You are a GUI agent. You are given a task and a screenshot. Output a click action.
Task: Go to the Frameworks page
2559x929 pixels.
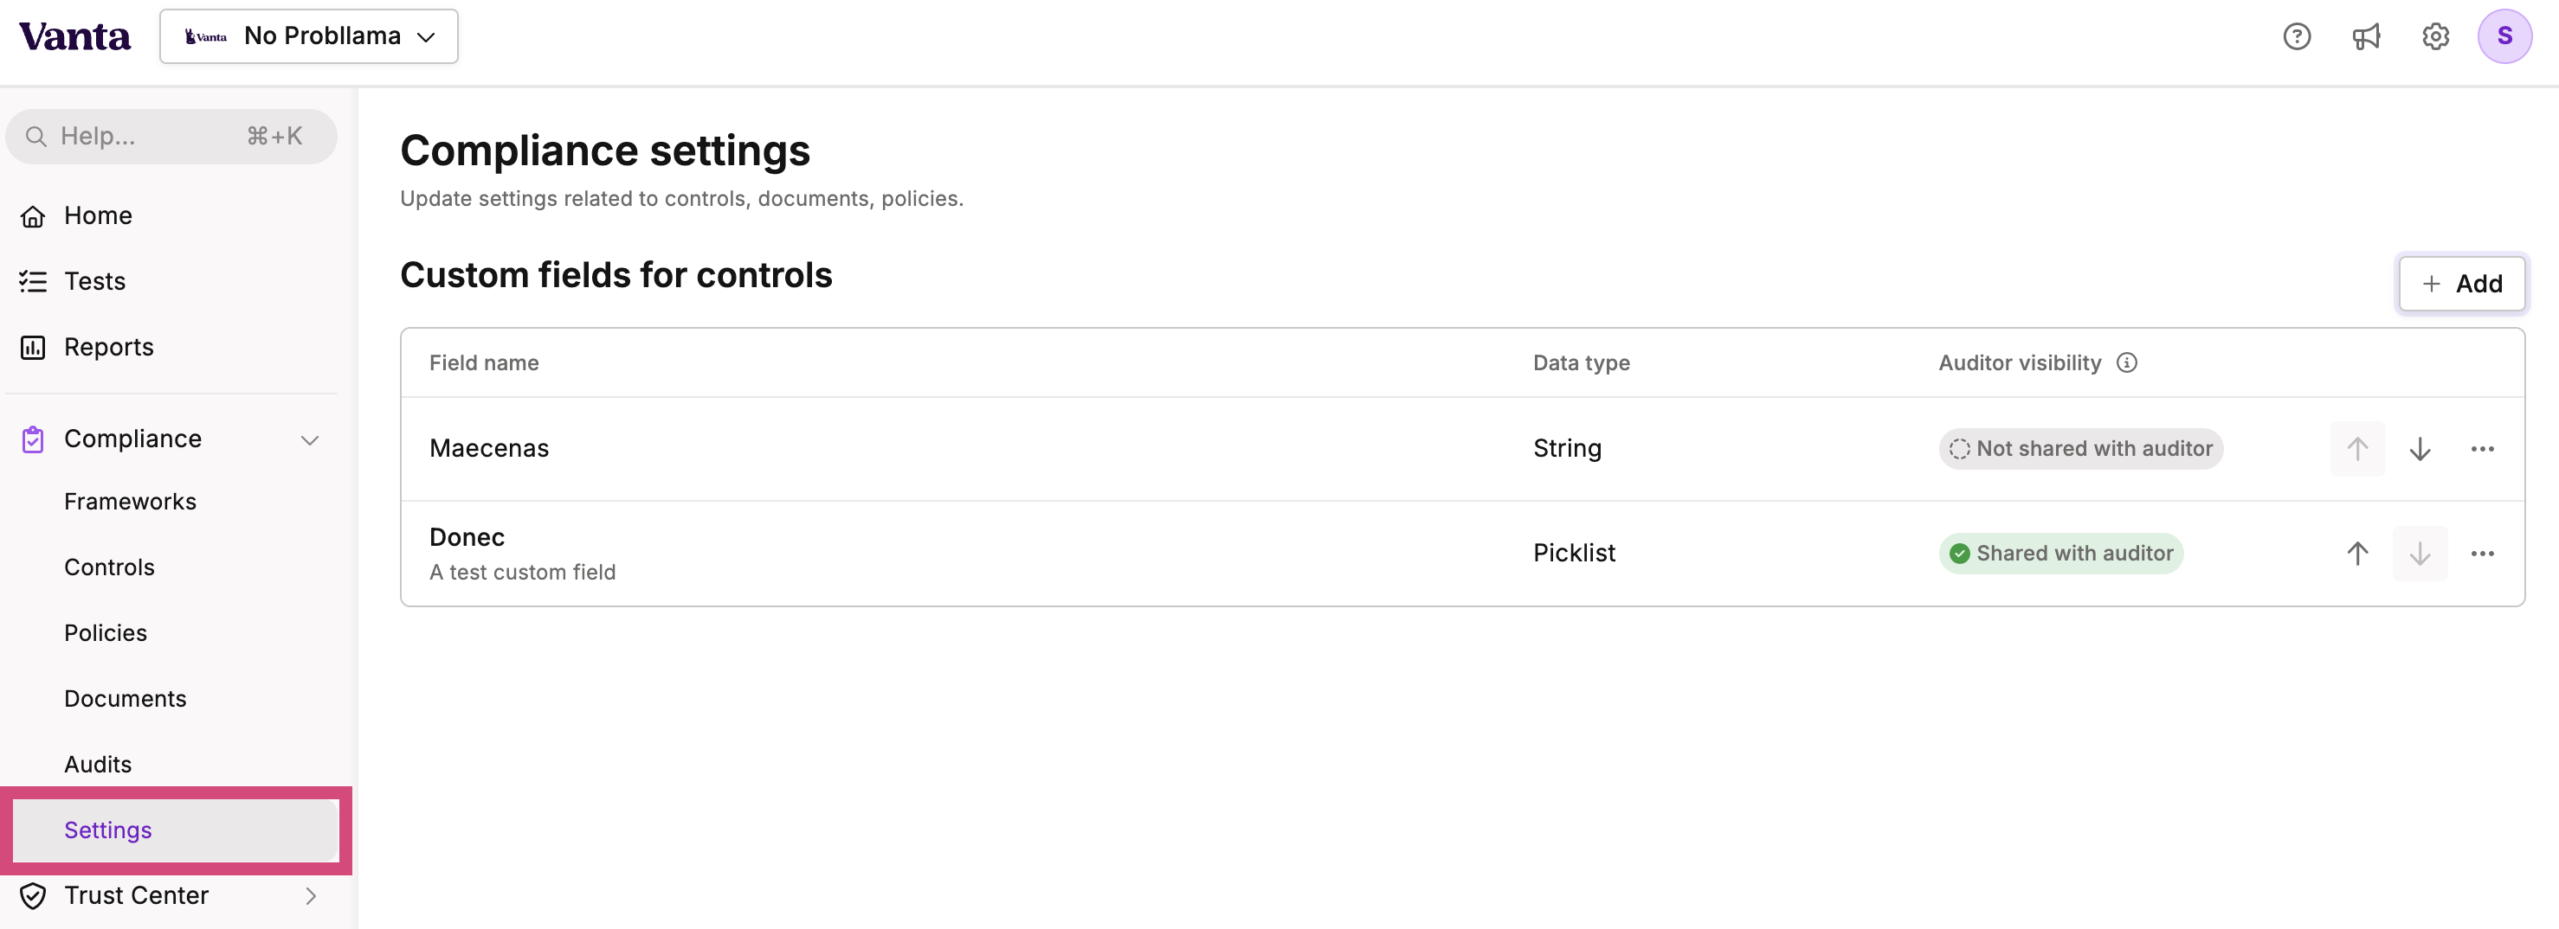click(130, 501)
